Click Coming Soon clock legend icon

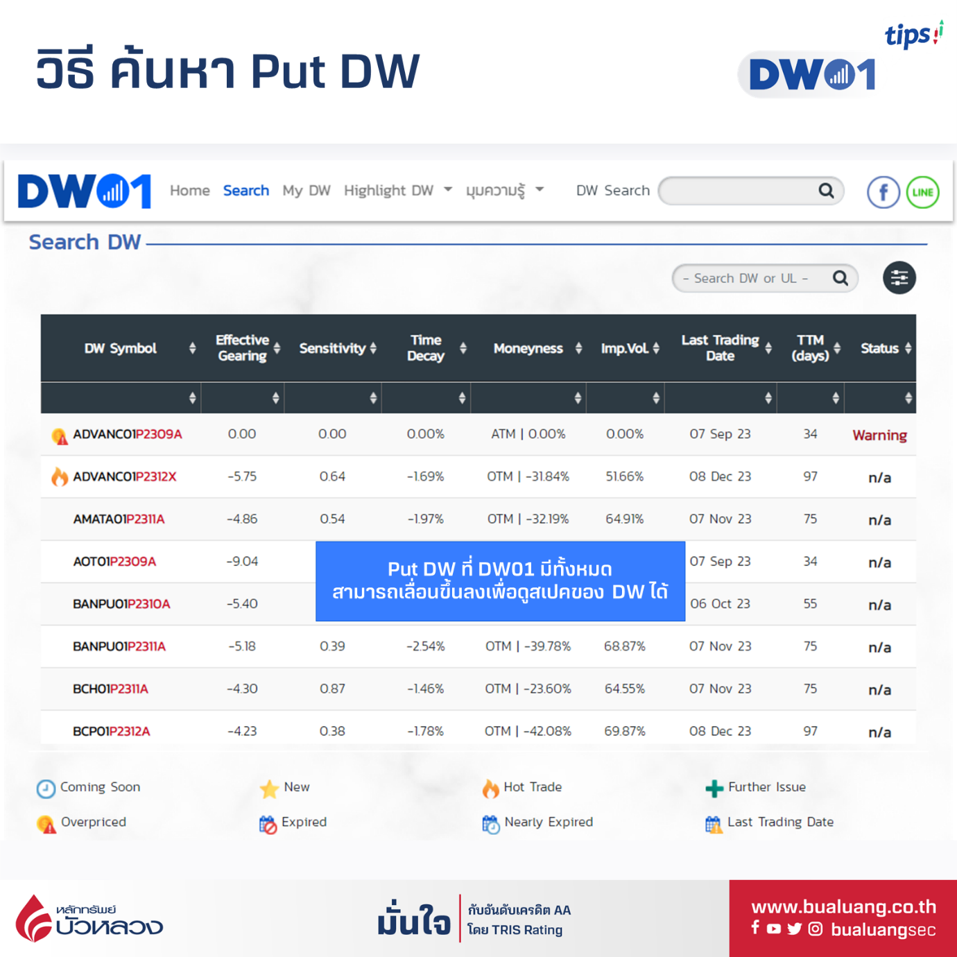tap(46, 788)
